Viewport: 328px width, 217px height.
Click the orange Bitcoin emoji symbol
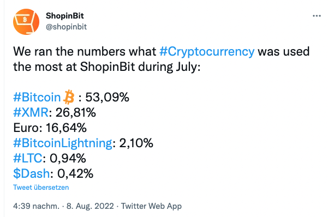tap(69, 97)
